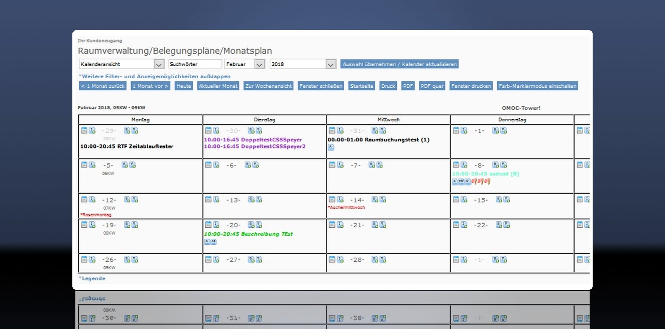Viewport: 665px width, 329px height.
Task: Click the 'V' add icon on day 14
Action: pyautogui.click(x=383, y=199)
